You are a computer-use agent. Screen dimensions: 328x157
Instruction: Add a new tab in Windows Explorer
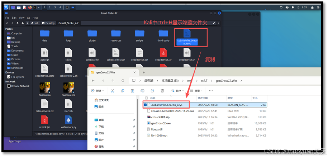click(144, 72)
